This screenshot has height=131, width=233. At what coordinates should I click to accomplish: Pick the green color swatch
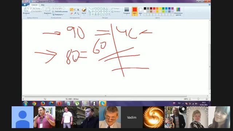pyautogui.click(x=163, y=8)
